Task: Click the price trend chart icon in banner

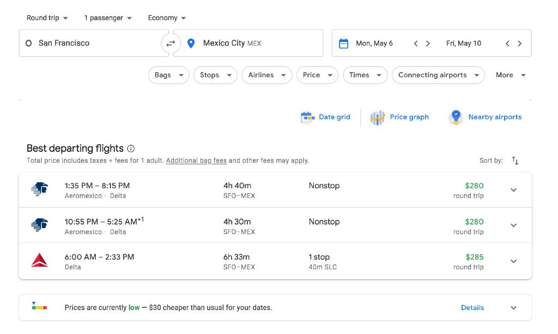Action: [40, 307]
